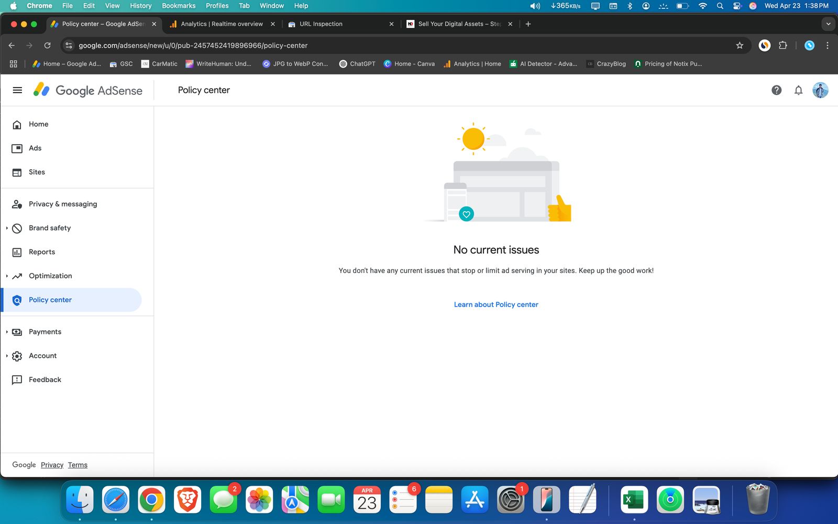Open the help question mark icon
Screen dimensions: 838x524
coord(776,90)
